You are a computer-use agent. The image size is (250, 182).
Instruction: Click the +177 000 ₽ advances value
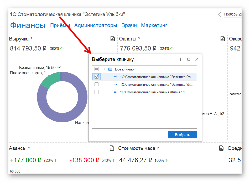(25, 160)
